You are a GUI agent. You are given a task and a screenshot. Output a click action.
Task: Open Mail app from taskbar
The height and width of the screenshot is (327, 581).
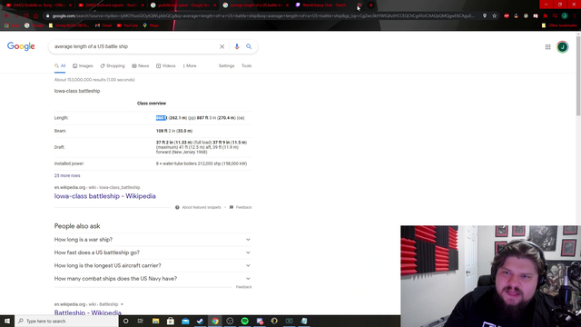pos(185,321)
